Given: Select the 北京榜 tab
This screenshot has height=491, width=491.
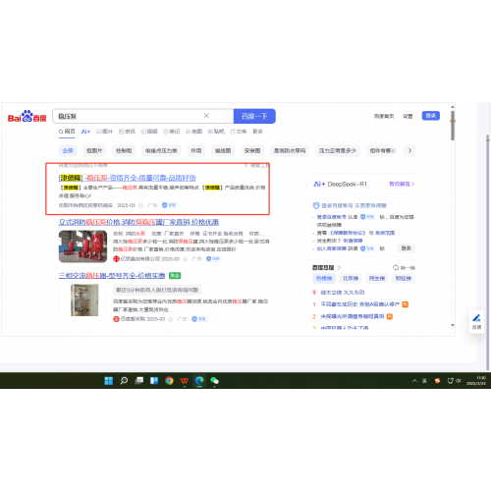Looking at the screenshot, I should tap(351, 278).
